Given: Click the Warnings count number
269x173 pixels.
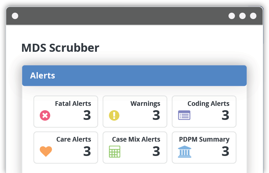Looking at the screenshot, I should tap(156, 115).
